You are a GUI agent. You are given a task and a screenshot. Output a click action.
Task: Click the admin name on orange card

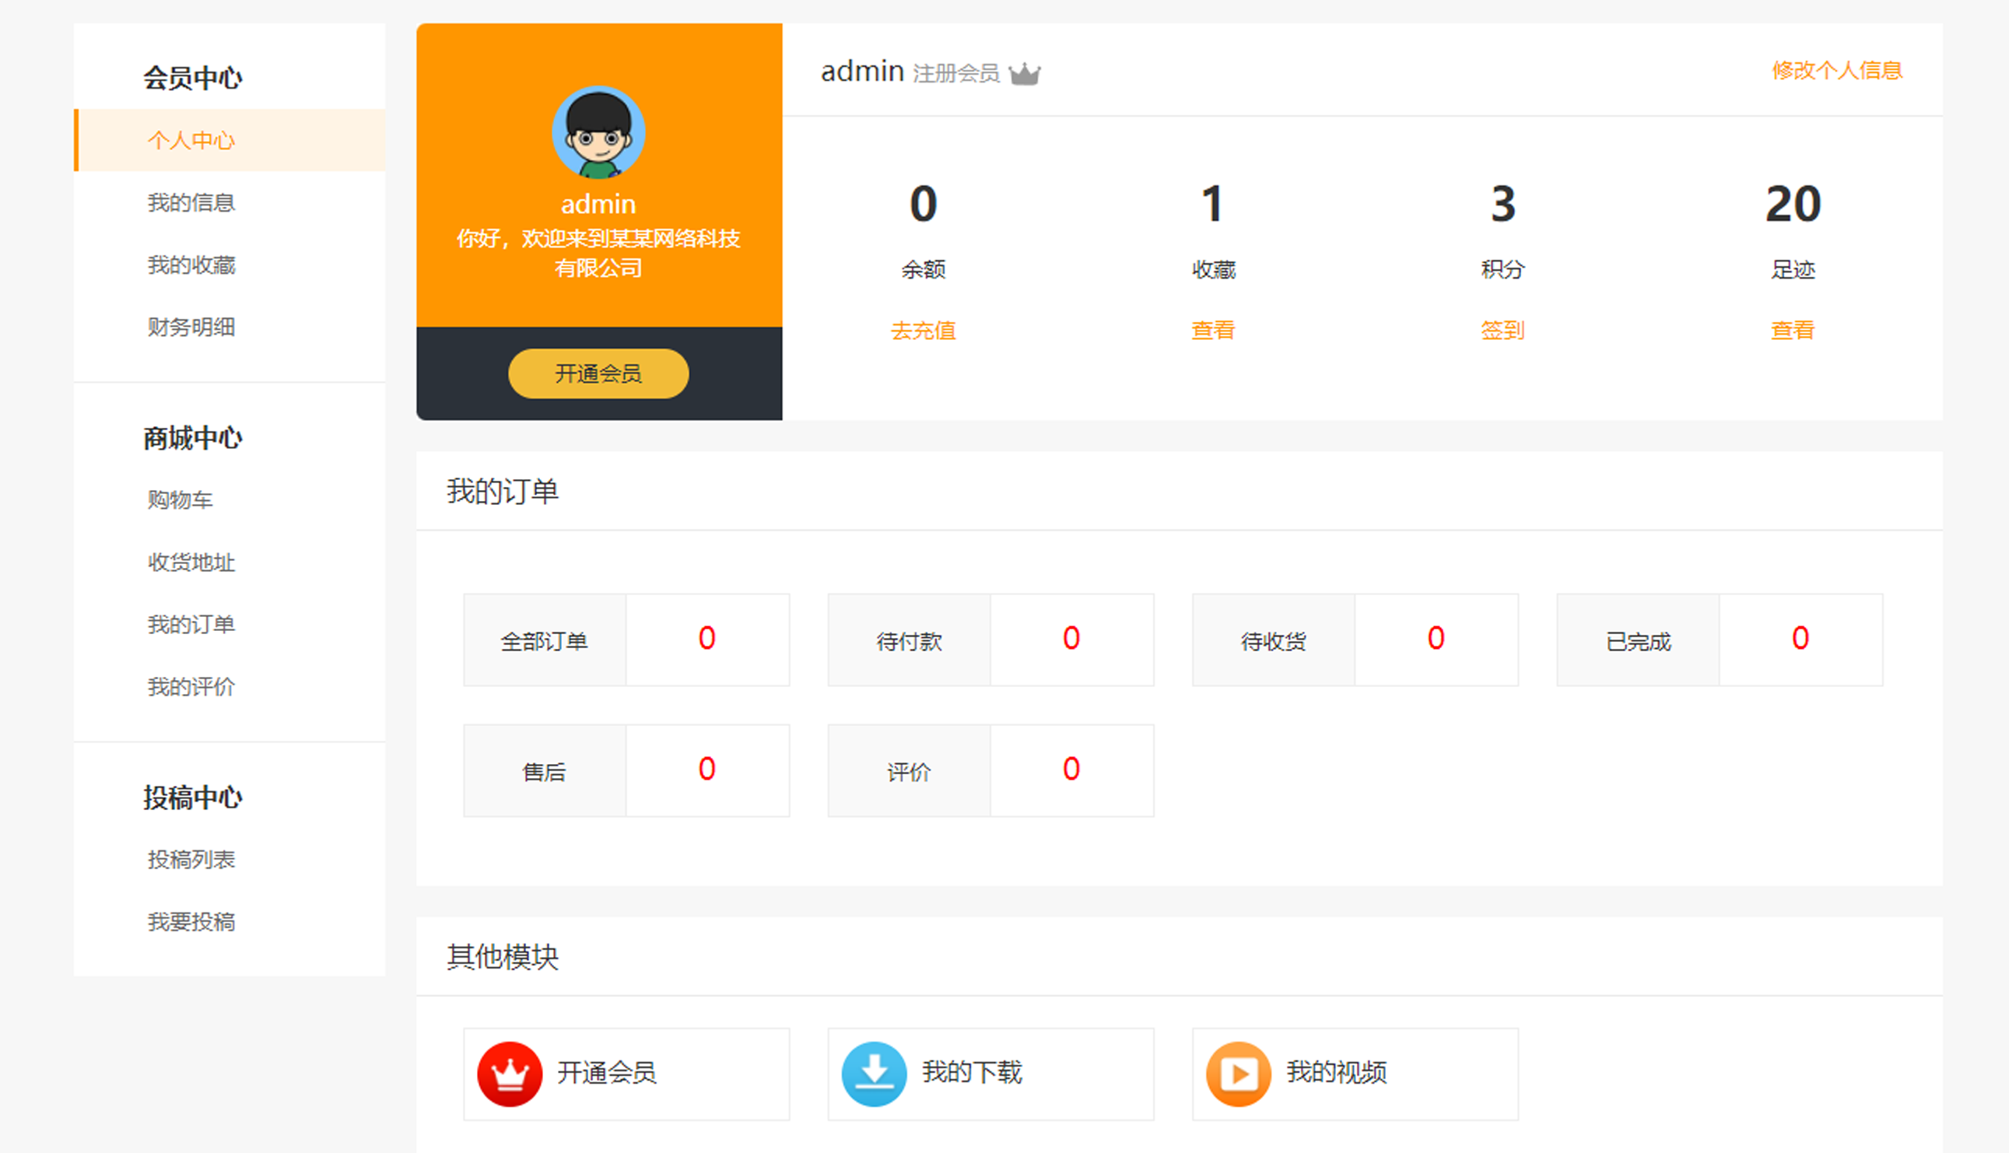click(598, 205)
